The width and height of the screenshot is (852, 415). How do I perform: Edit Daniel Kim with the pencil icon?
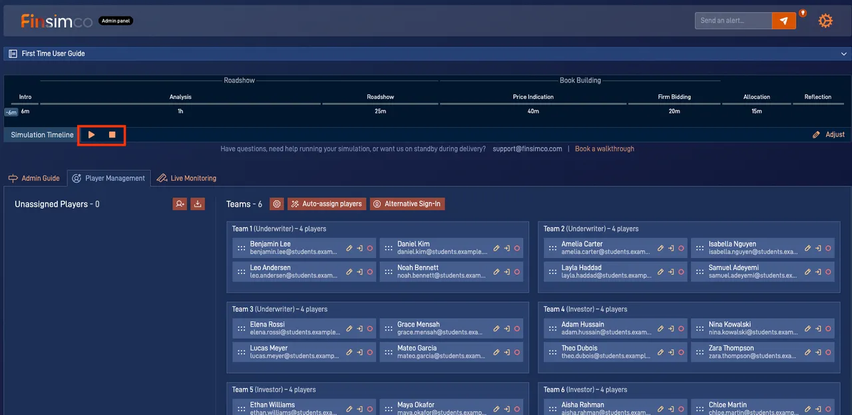(x=496, y=248)
